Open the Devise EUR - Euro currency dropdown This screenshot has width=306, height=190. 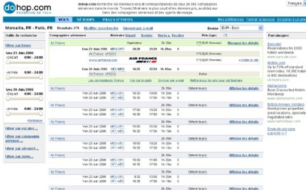(x=241, y=28)
